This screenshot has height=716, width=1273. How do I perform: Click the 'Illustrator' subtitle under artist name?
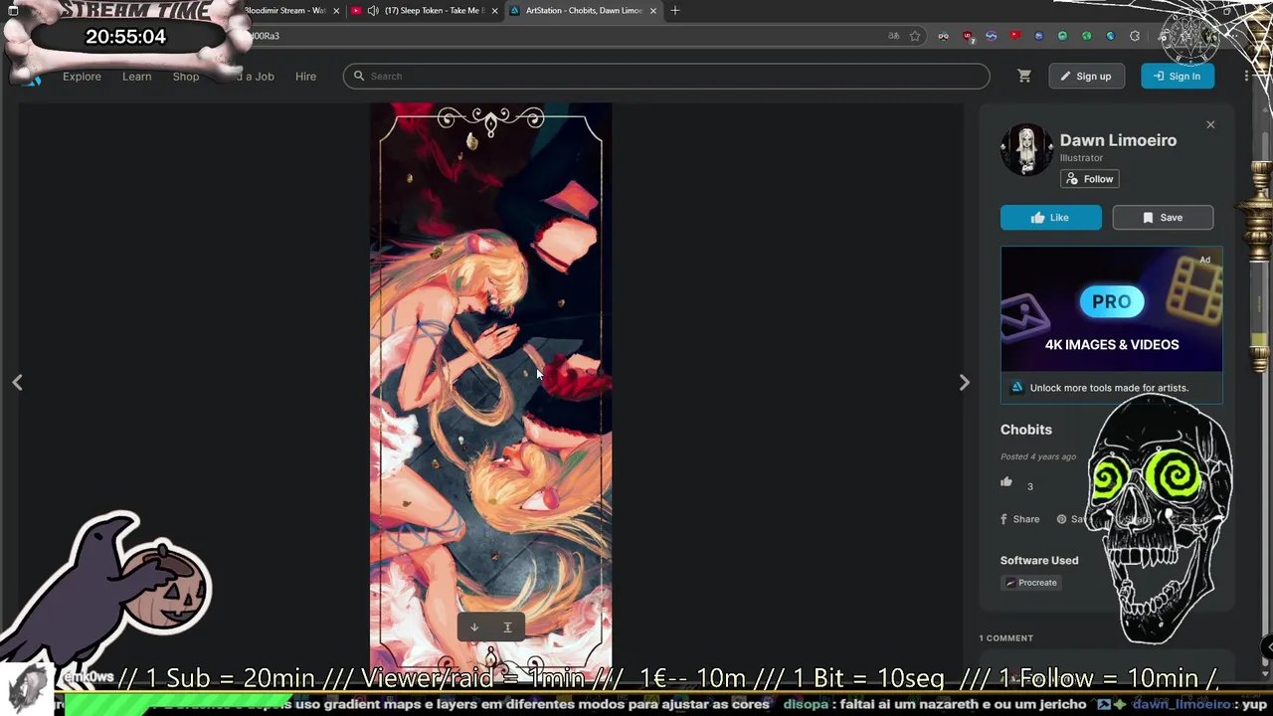[x=1081, y=158]
